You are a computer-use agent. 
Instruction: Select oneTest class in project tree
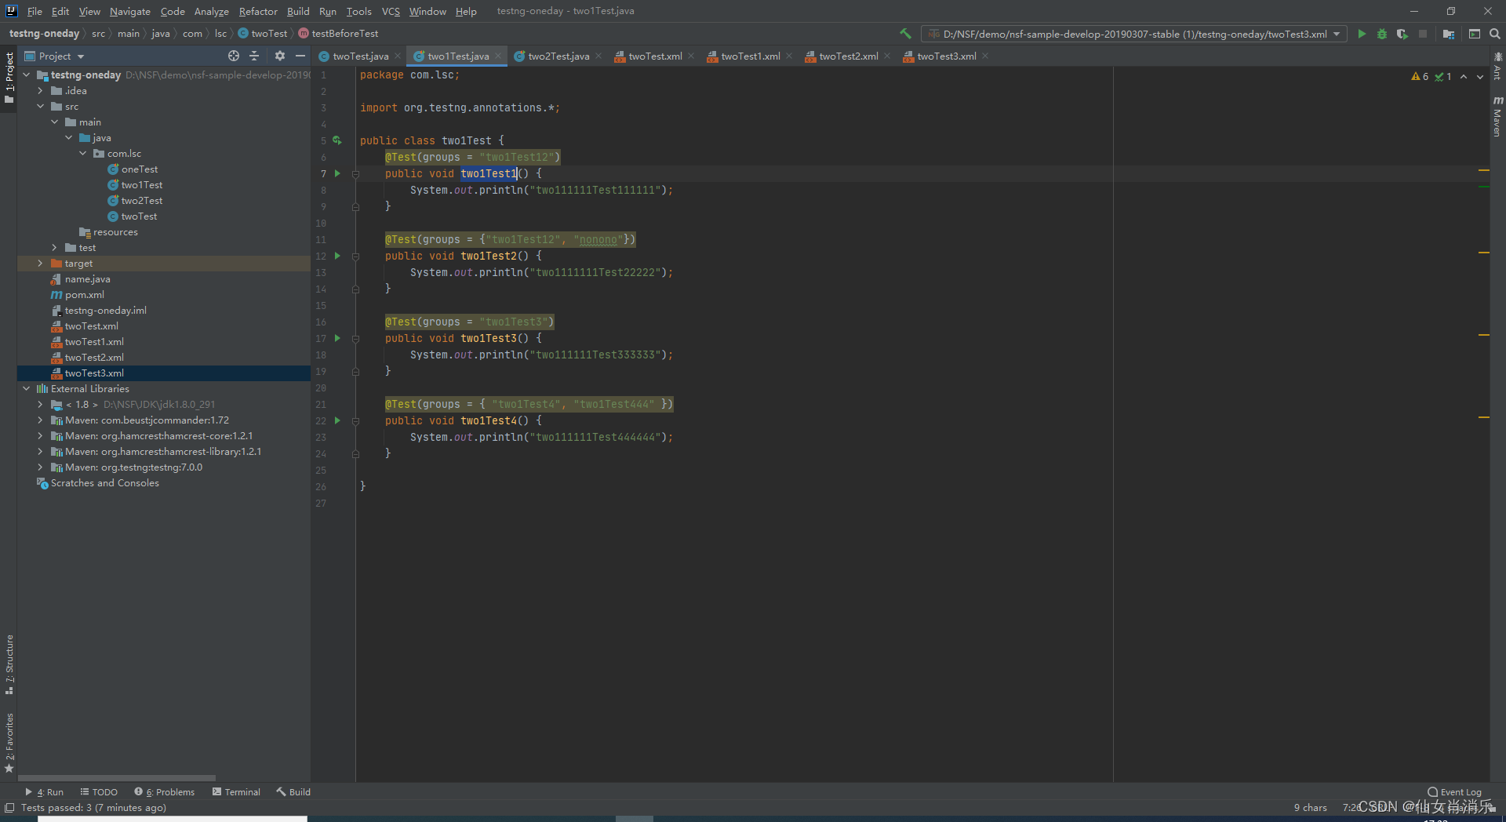pyautogui.click(x=139, y=169)
